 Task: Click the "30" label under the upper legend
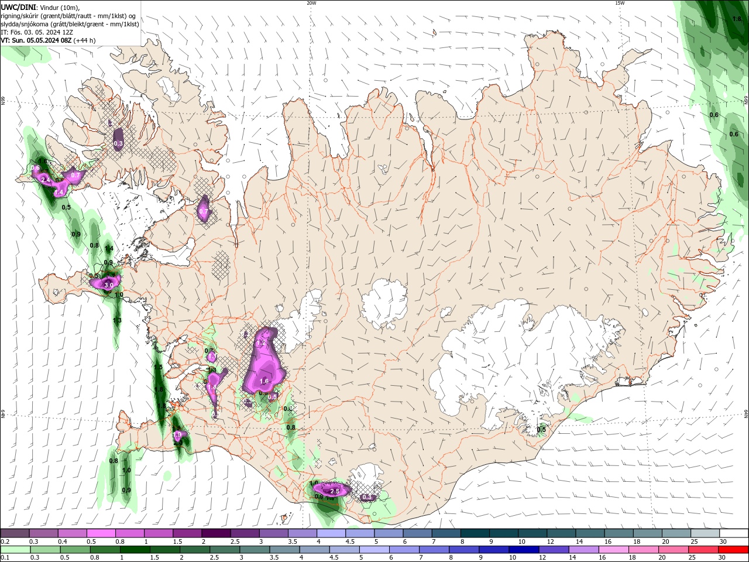[723, 542]
